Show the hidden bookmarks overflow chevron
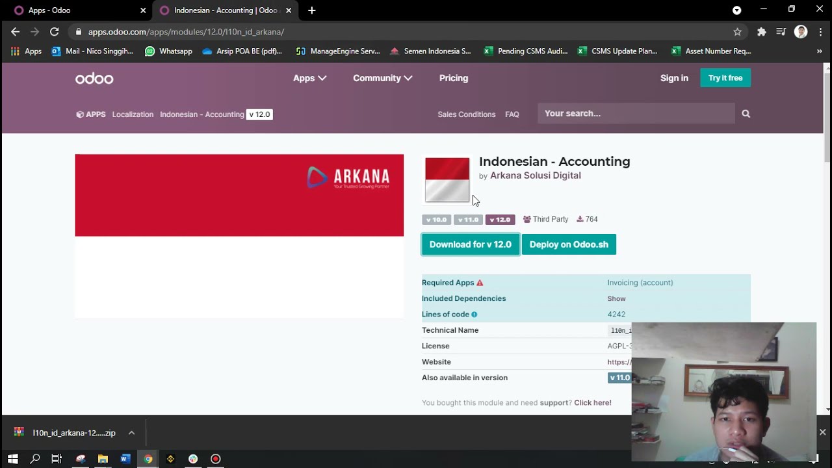 (x=819, y=51)
